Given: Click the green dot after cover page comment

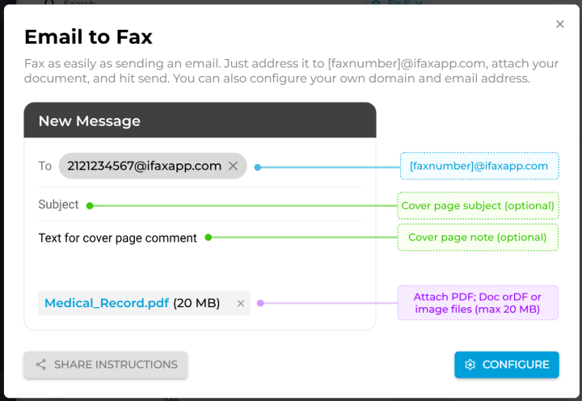Looking at the screenshot, I should [x=208, y=238].
